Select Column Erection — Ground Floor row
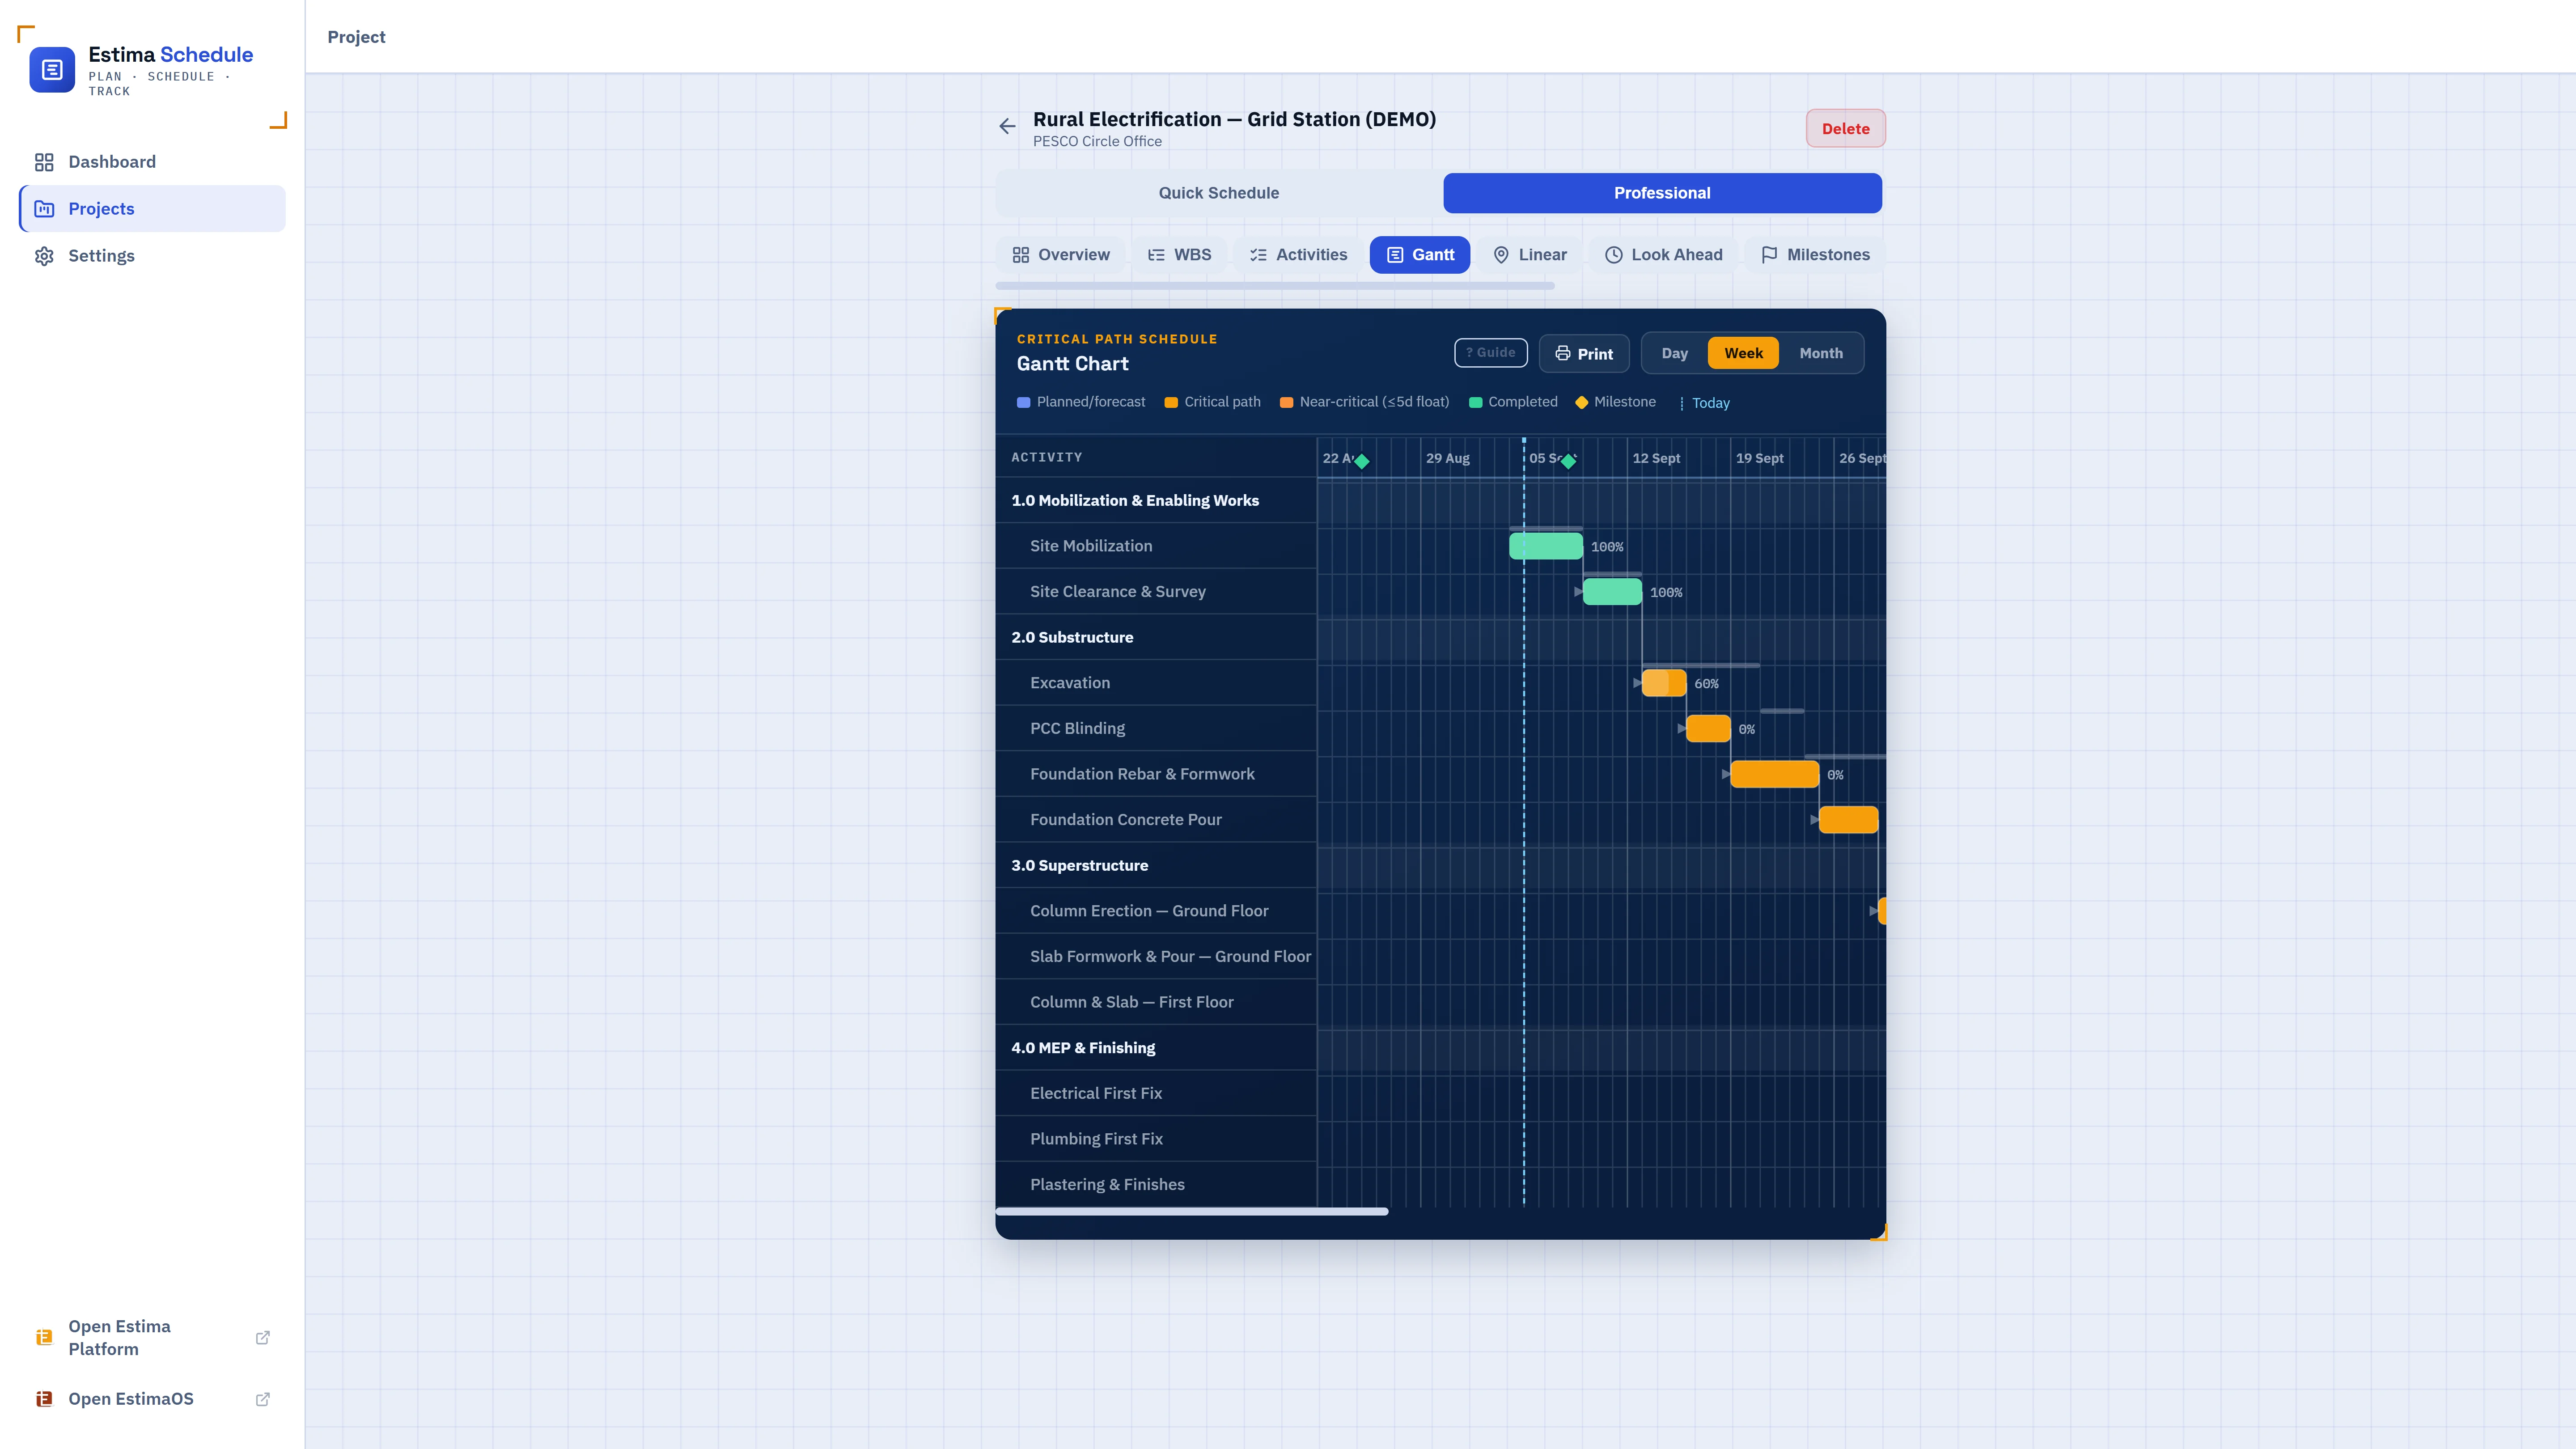2576x1449 pixels. (1156, 911)
